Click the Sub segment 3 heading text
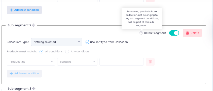 pos(19,89)
